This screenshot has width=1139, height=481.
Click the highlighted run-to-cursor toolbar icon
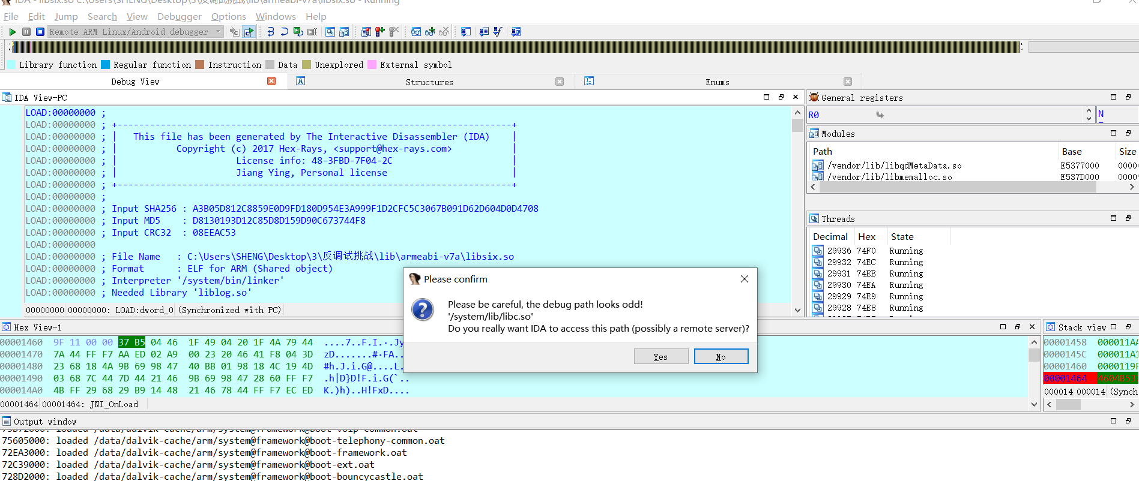pos(249,32)
